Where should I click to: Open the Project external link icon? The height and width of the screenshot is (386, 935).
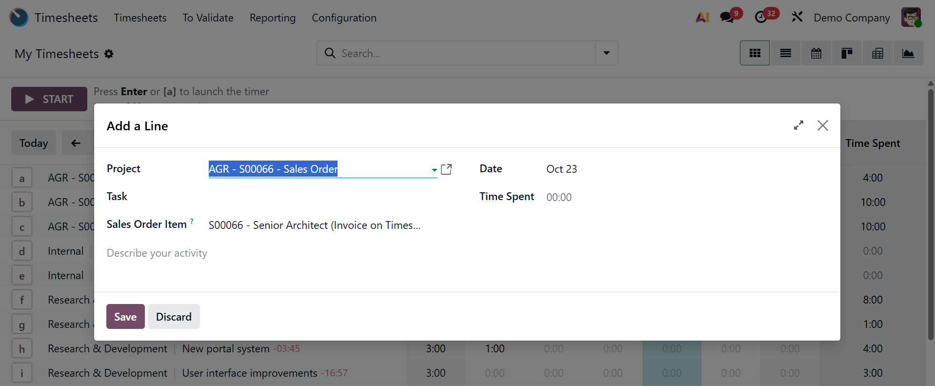446,169
